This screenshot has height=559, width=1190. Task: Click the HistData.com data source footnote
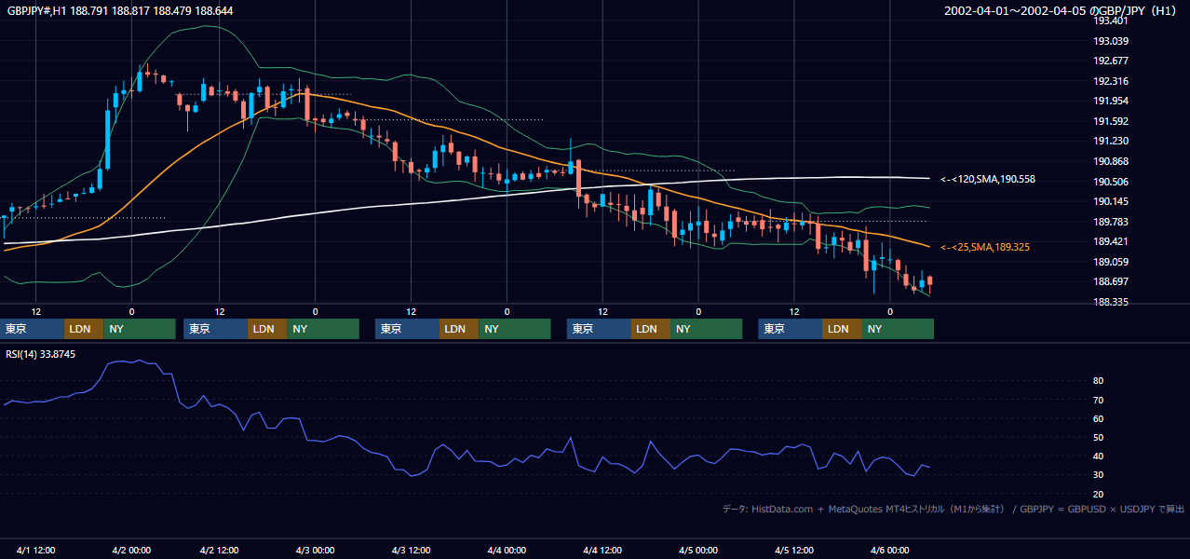pos(953,509)
